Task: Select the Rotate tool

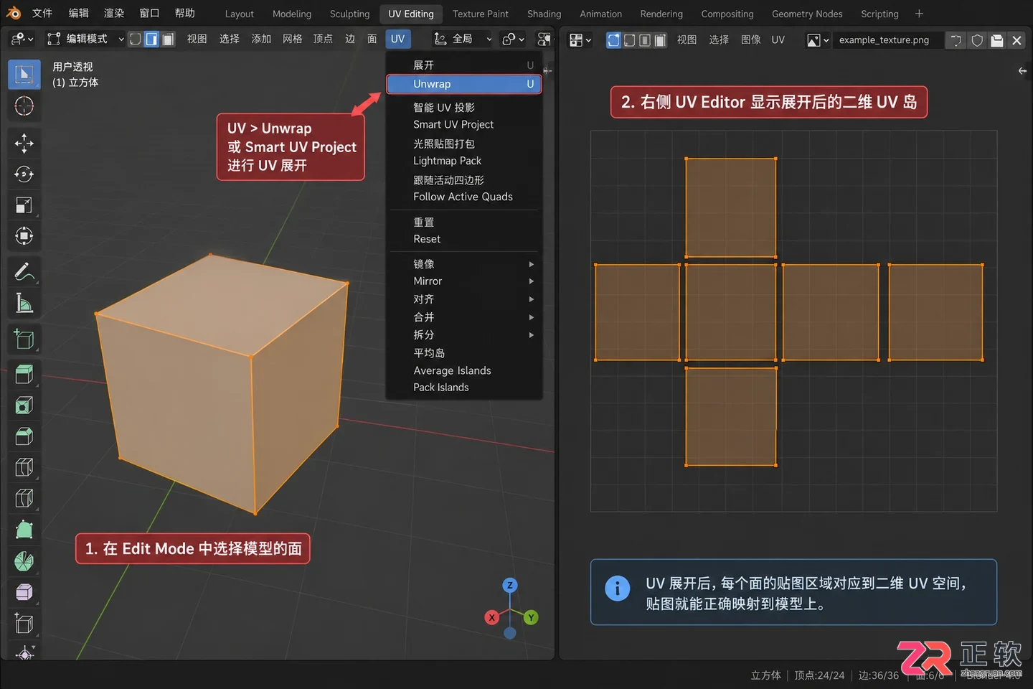Action: [24, 174]
